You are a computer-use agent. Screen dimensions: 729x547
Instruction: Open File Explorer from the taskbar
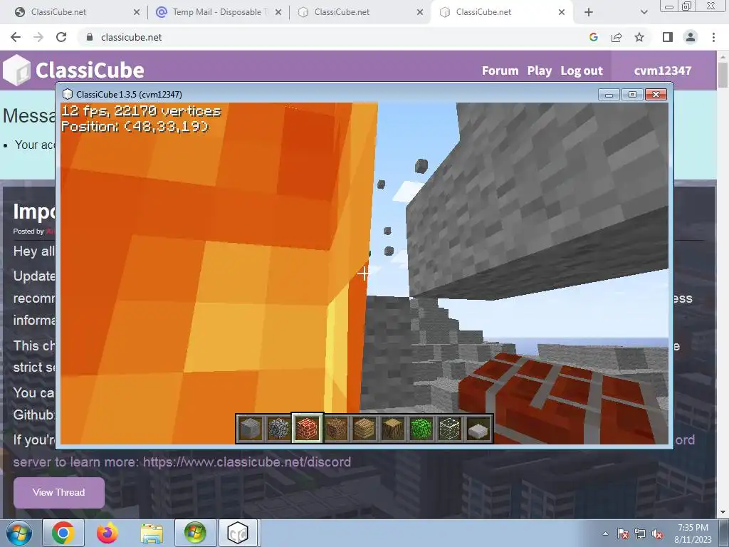[152, 534]
